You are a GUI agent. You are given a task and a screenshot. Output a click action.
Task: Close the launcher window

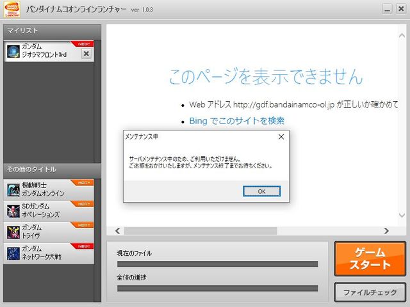click(401, 9)
